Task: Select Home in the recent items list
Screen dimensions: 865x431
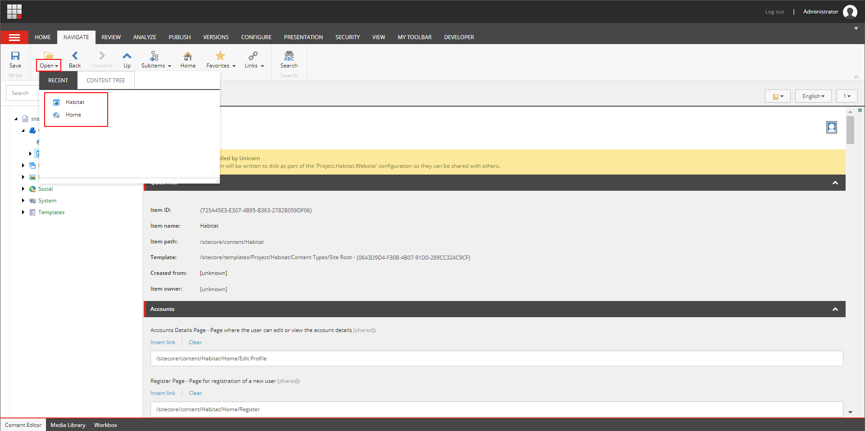Action: (73, 115)
